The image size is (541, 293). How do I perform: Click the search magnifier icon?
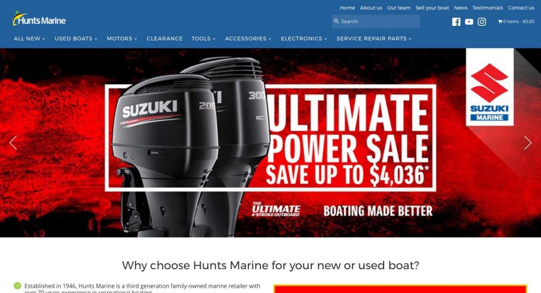click(337, 21)
